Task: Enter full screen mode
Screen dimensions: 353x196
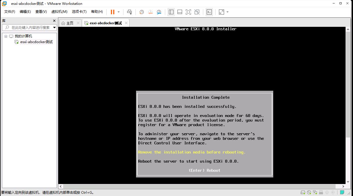Action: (188, 12)
